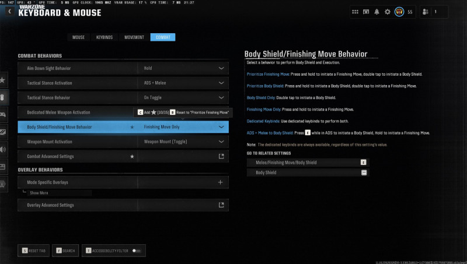The width and height of the screenshot is (467, 264).
Task: Open the notifications bell
Action: tap(377, 12)
